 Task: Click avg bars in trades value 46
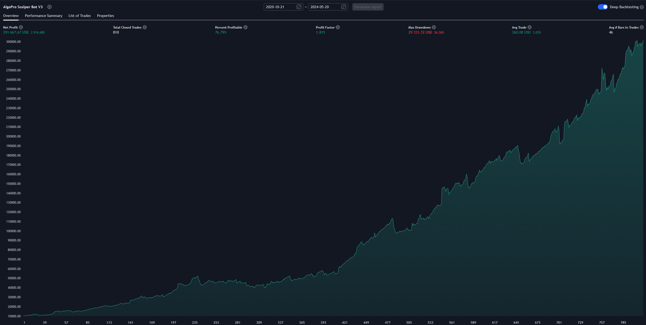tap(611, 32)
